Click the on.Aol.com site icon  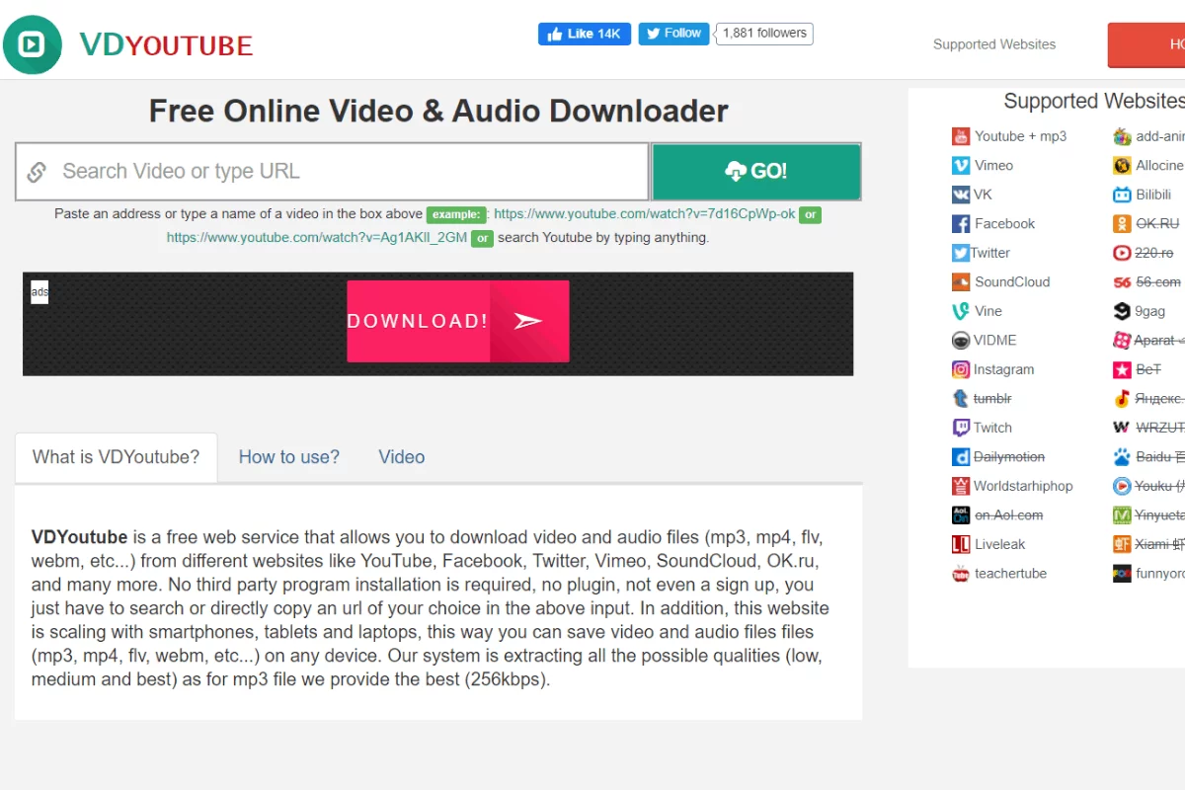[x=961, y=514]
